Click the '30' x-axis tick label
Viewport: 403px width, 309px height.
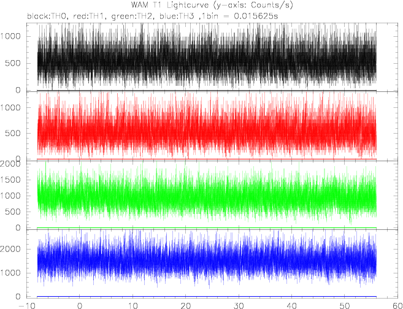click(239, 305)
